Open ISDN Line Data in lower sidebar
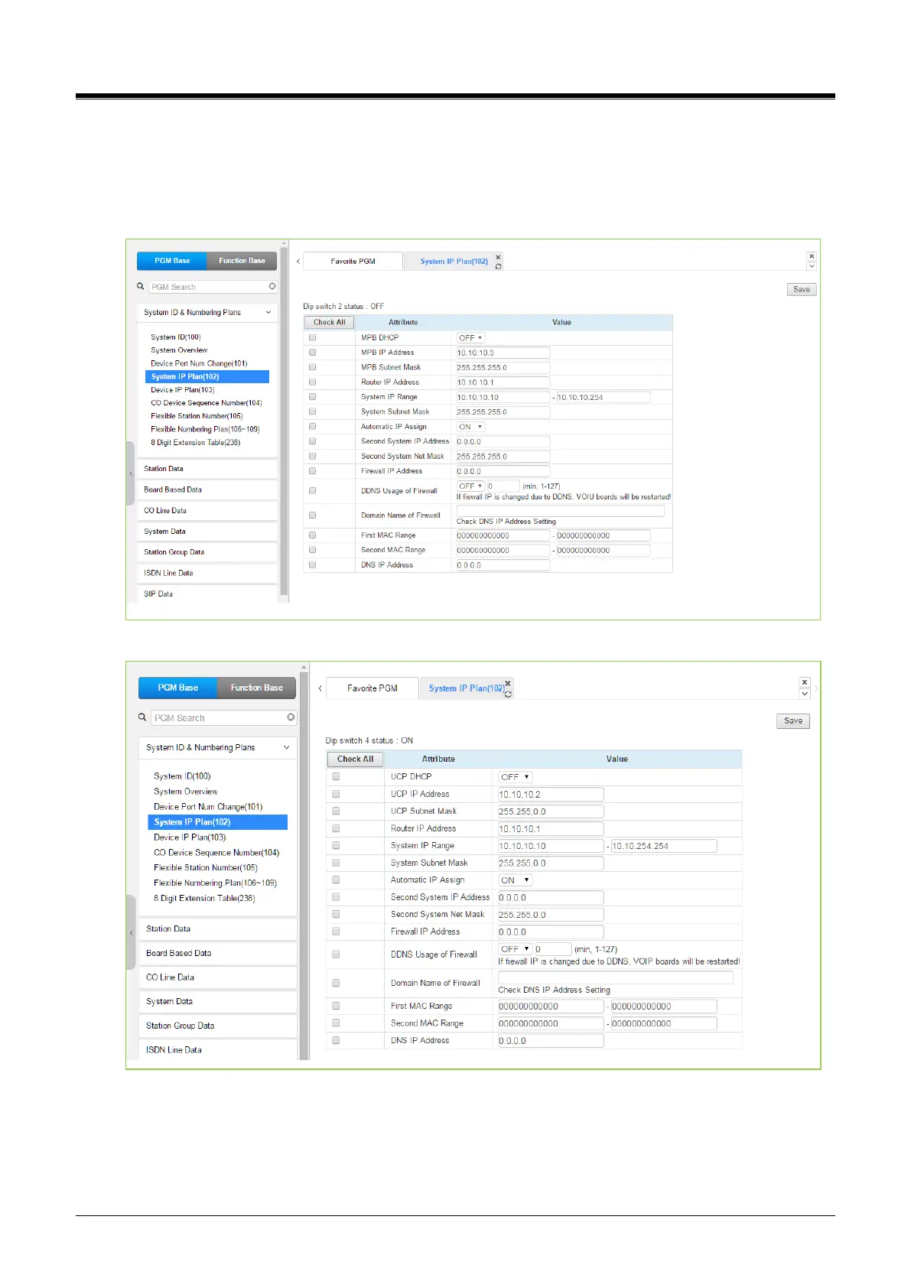Screen dimensions: 911x1288 [218, 1049]
